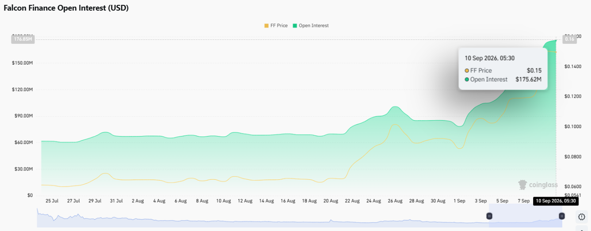Click the $0.1000 right-axis label
Viewport: 591px width, 231px height.
click(573, 127)
